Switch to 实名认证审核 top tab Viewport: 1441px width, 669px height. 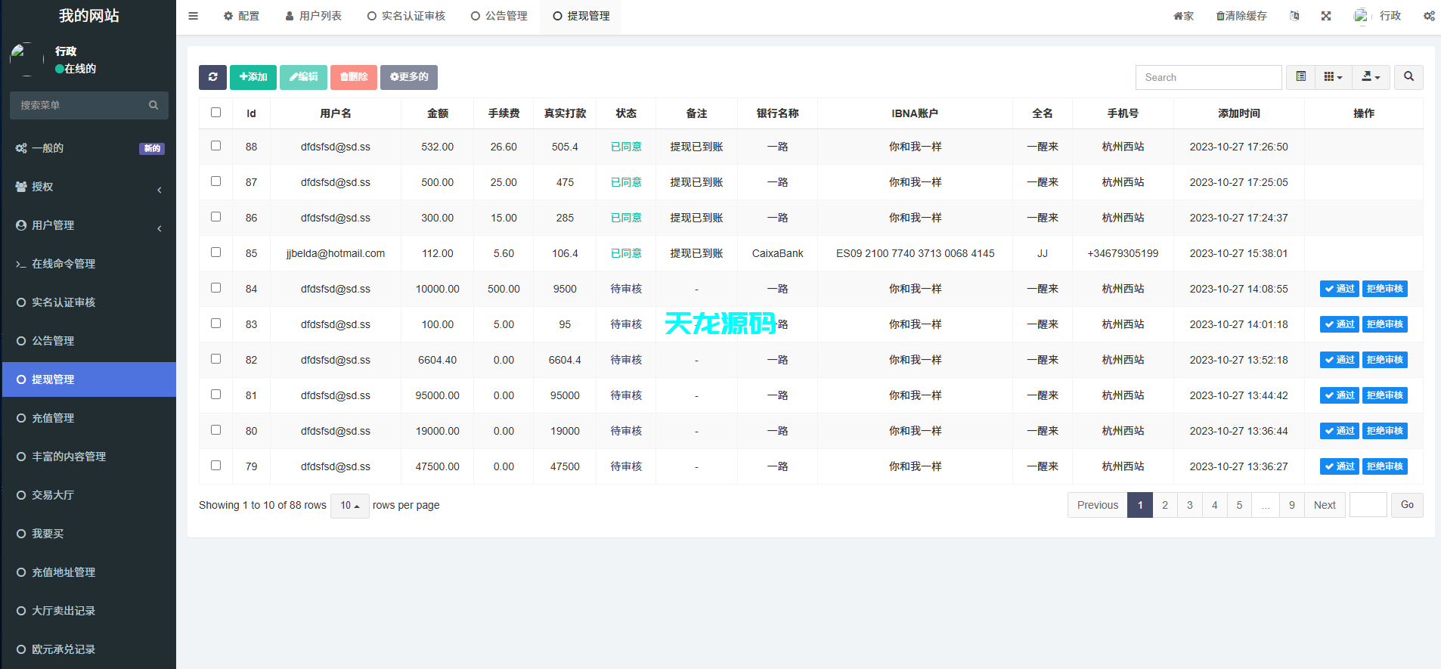[406, 16]
